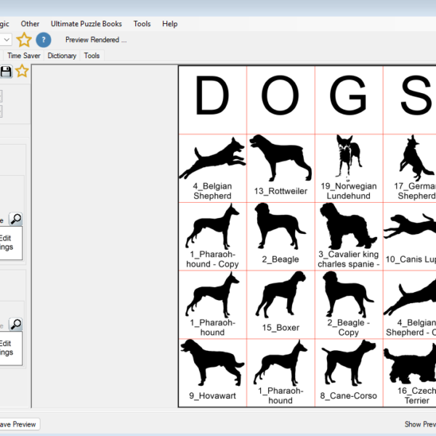The height and width of the screenshot is (436, 436).
Task: Open the Ultimate Puzzle Books menu
Action: pyautogui.click(x=86, y=24)
